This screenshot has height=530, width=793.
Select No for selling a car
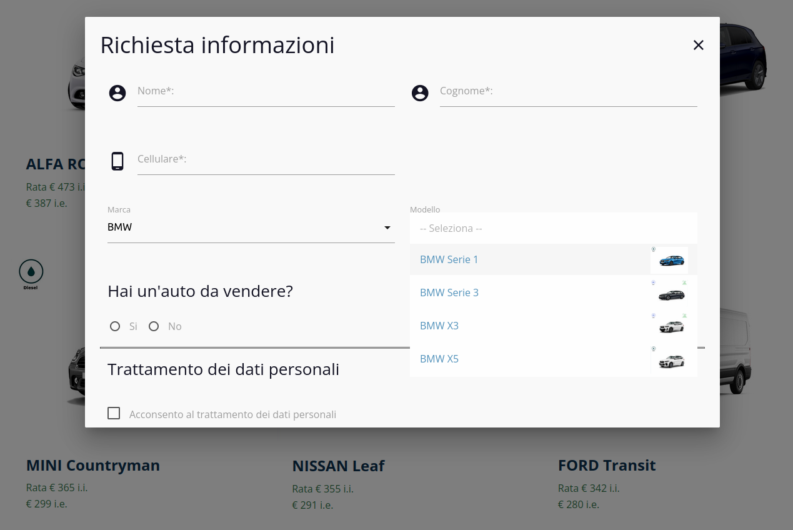point(154,326)
